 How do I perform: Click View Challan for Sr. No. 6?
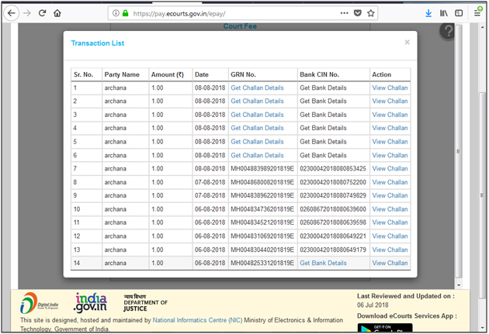tap(390, 155)
